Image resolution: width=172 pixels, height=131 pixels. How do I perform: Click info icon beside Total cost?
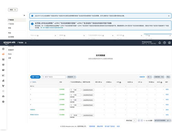tap(38, 36)
